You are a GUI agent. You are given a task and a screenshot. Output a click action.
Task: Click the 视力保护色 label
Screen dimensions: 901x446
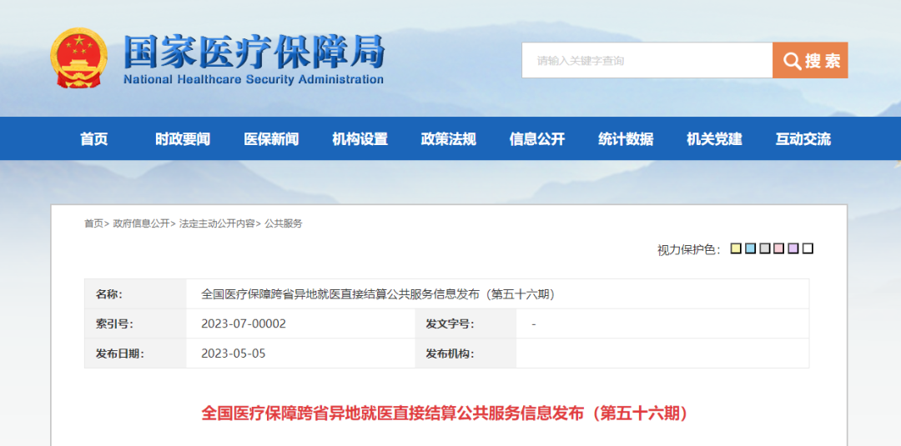[x=689, y=250]
